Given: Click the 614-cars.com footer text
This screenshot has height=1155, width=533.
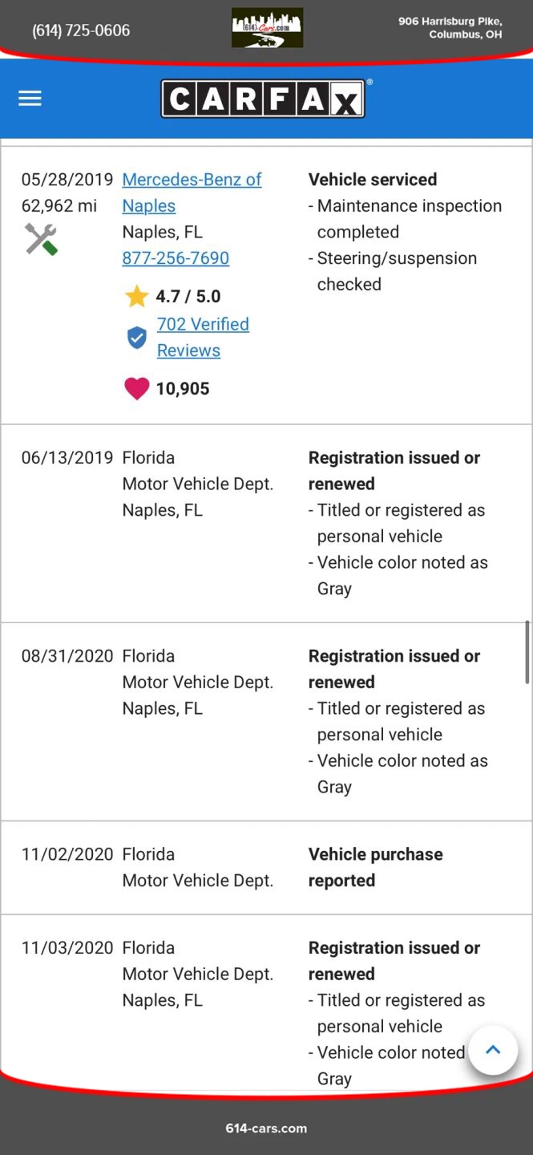Looking at the screenshot, I should pos(266,1129).
